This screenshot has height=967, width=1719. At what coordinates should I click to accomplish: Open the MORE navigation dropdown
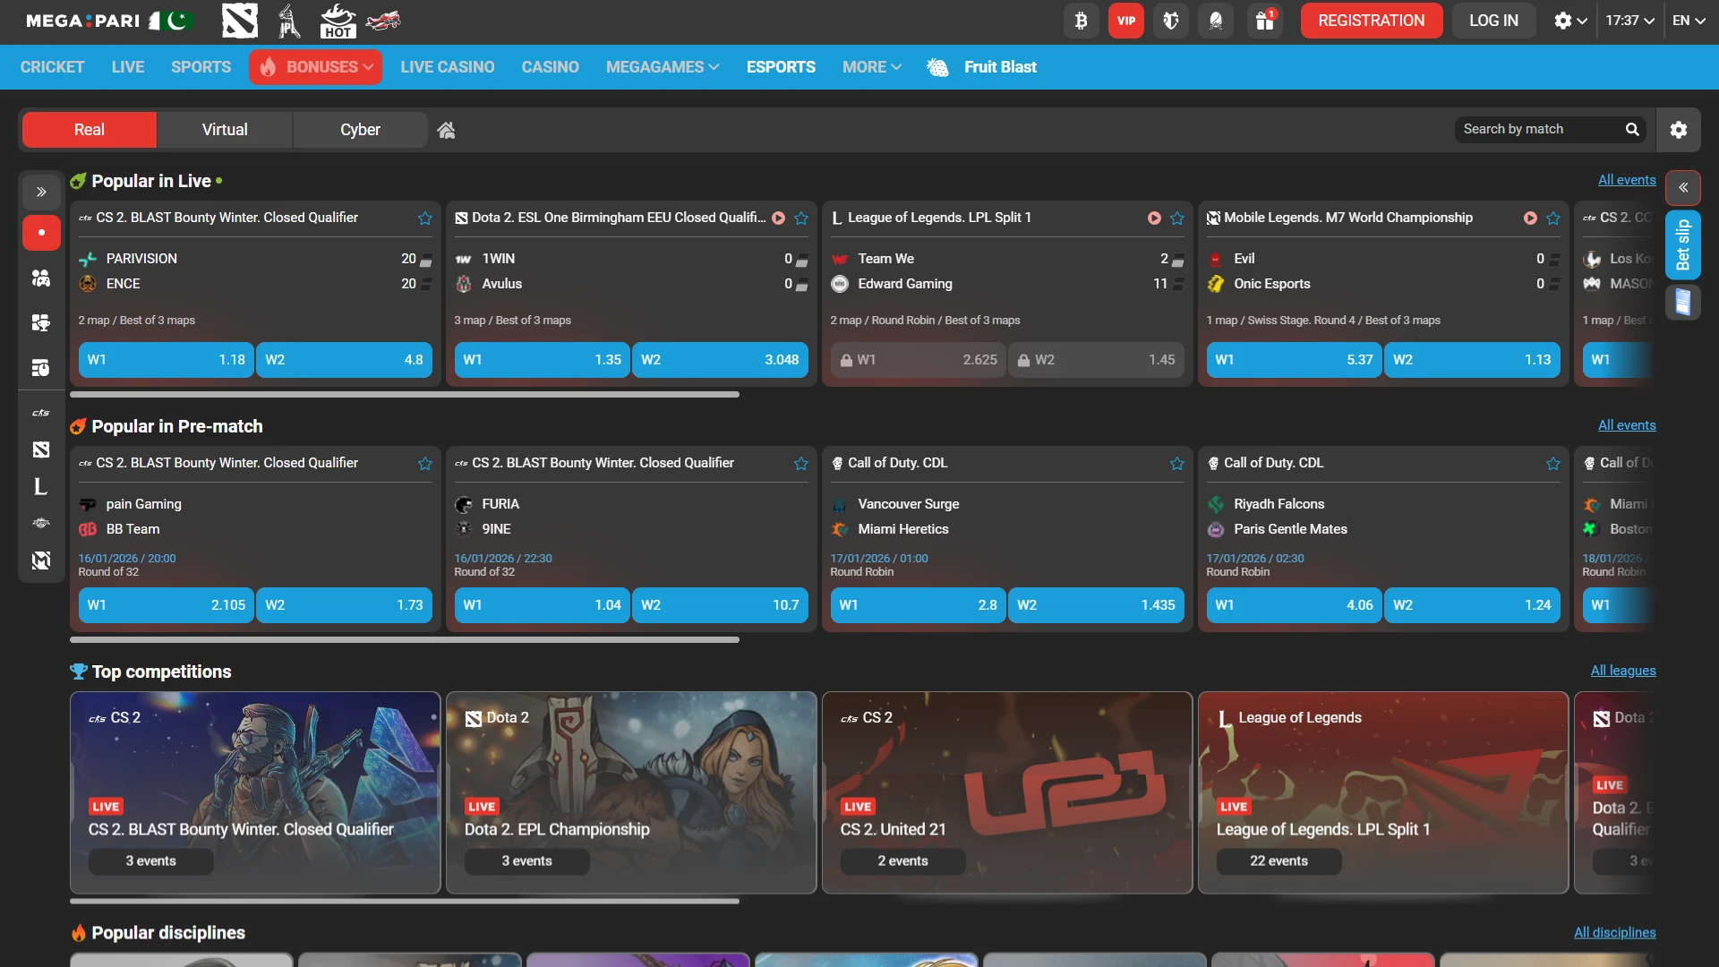coord(870,66)
